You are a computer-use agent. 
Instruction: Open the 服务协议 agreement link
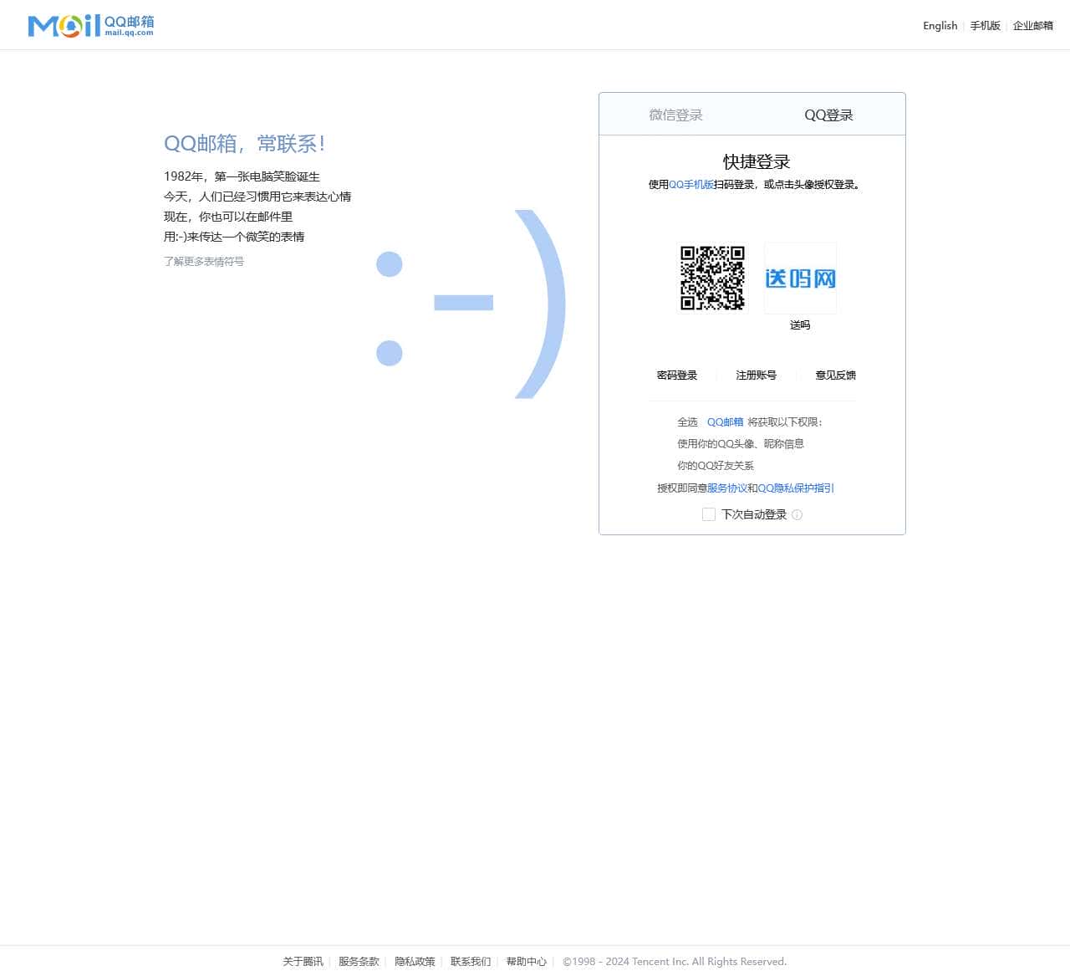727,488
